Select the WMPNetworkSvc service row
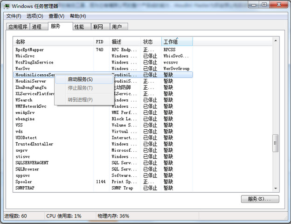 click(x=103, y=106)
